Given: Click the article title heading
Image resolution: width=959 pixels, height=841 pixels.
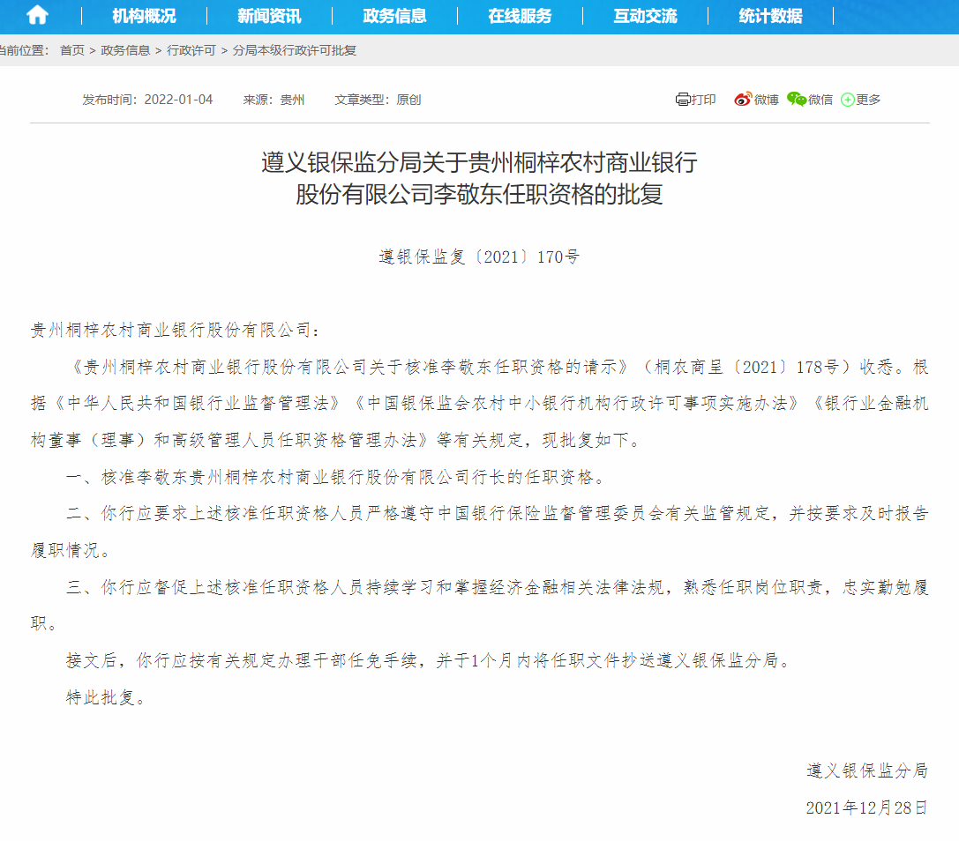Looking at the screenshot, I should pos(479,178).
